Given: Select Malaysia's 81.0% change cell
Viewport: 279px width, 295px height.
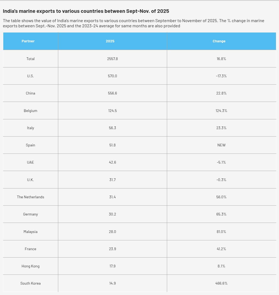Looking at the screenshot, I should coord(221,232).
